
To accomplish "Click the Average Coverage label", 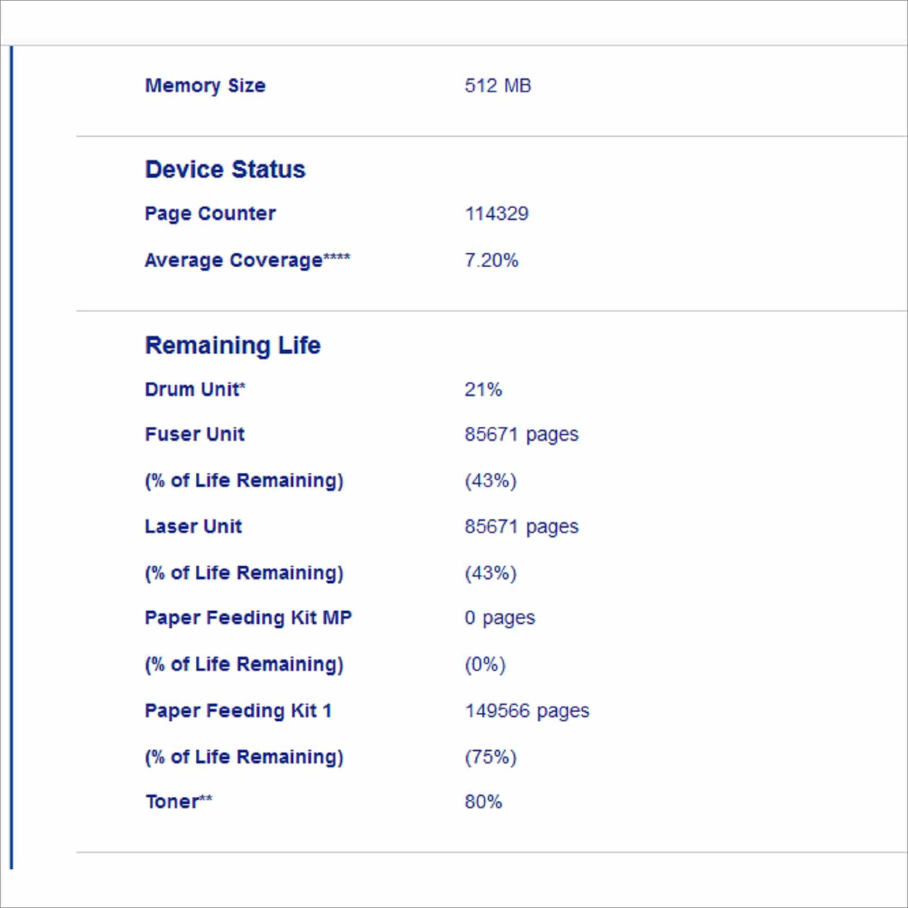I will point(247,260).
